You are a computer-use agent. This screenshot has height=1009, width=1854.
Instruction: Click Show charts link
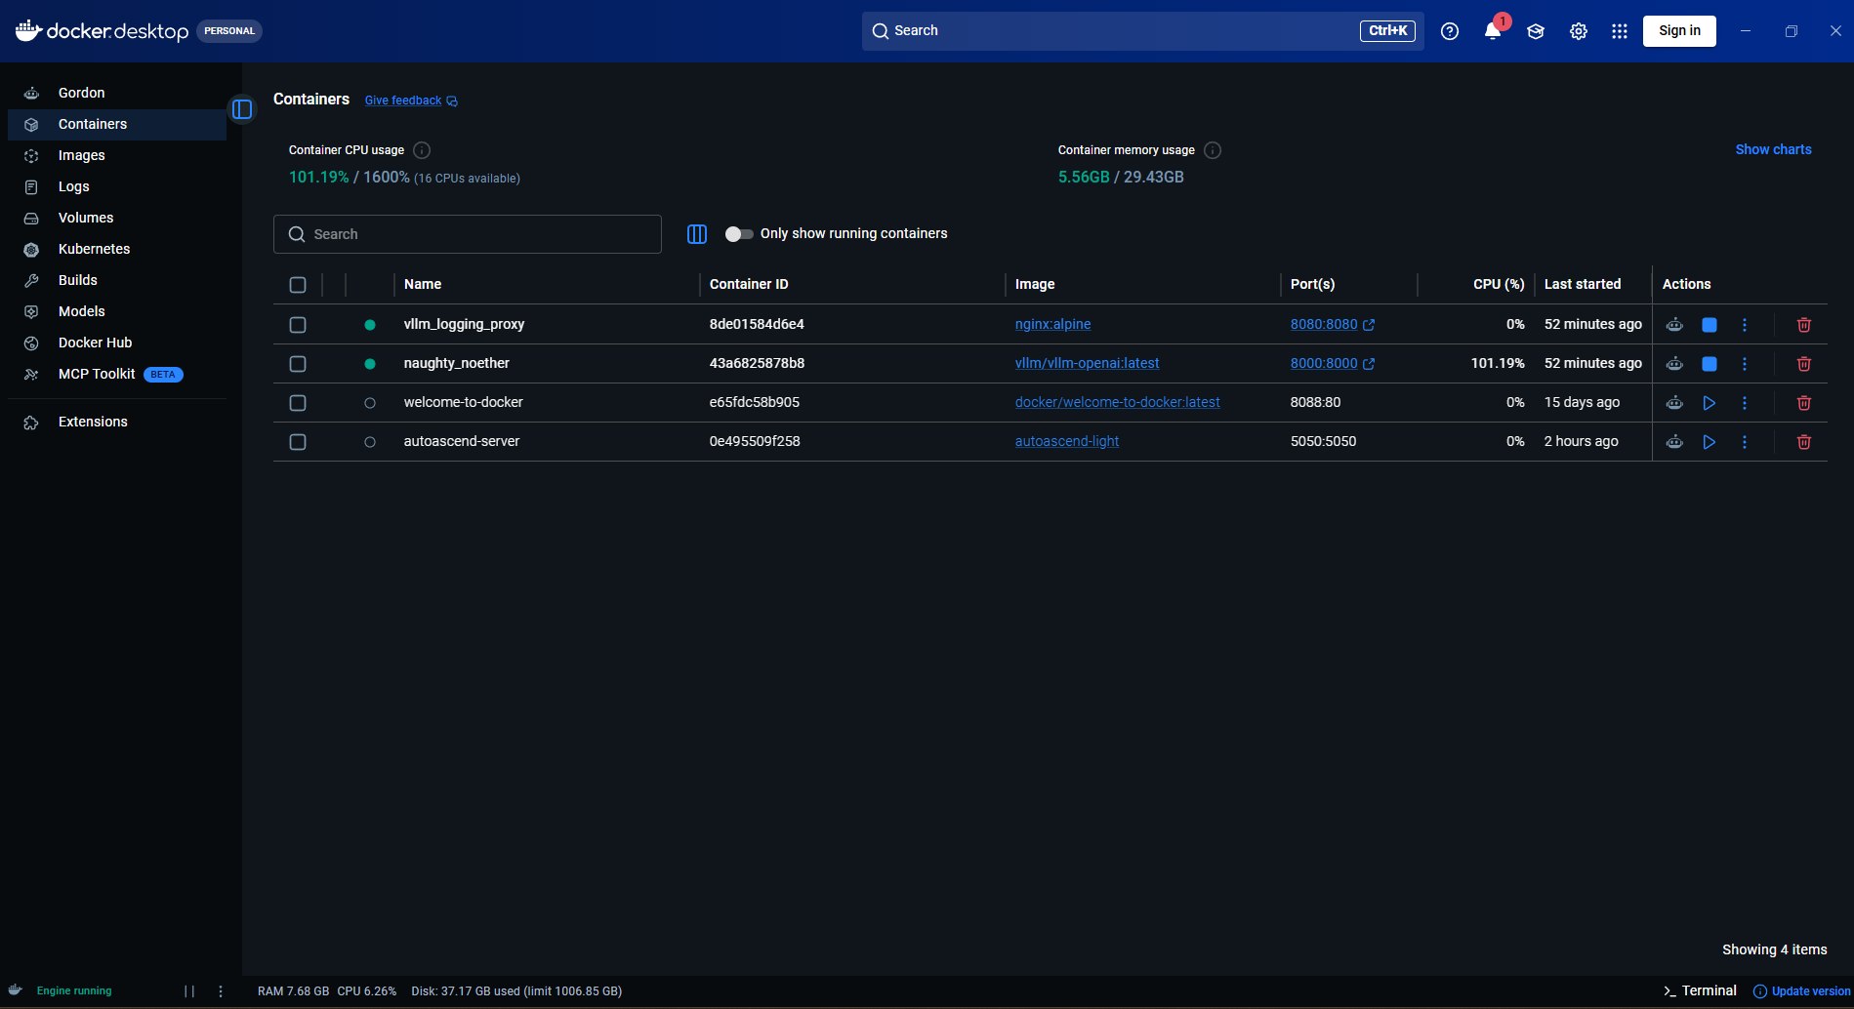1773,149
